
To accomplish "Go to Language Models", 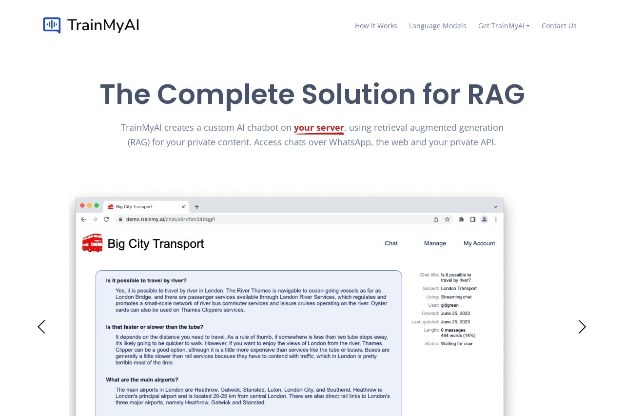I will [438, 26].
